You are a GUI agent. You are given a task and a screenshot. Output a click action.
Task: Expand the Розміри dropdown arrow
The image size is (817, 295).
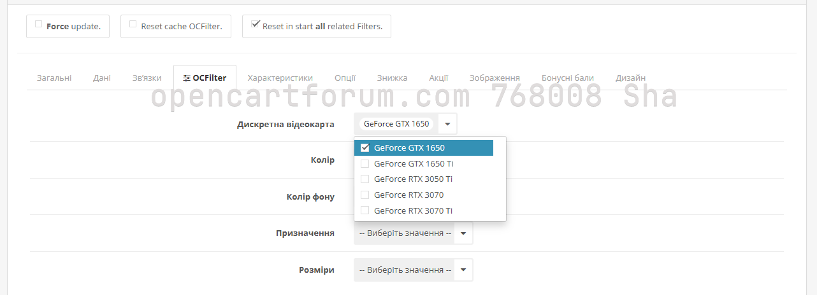pyautogui.click(x=463, y=270)
